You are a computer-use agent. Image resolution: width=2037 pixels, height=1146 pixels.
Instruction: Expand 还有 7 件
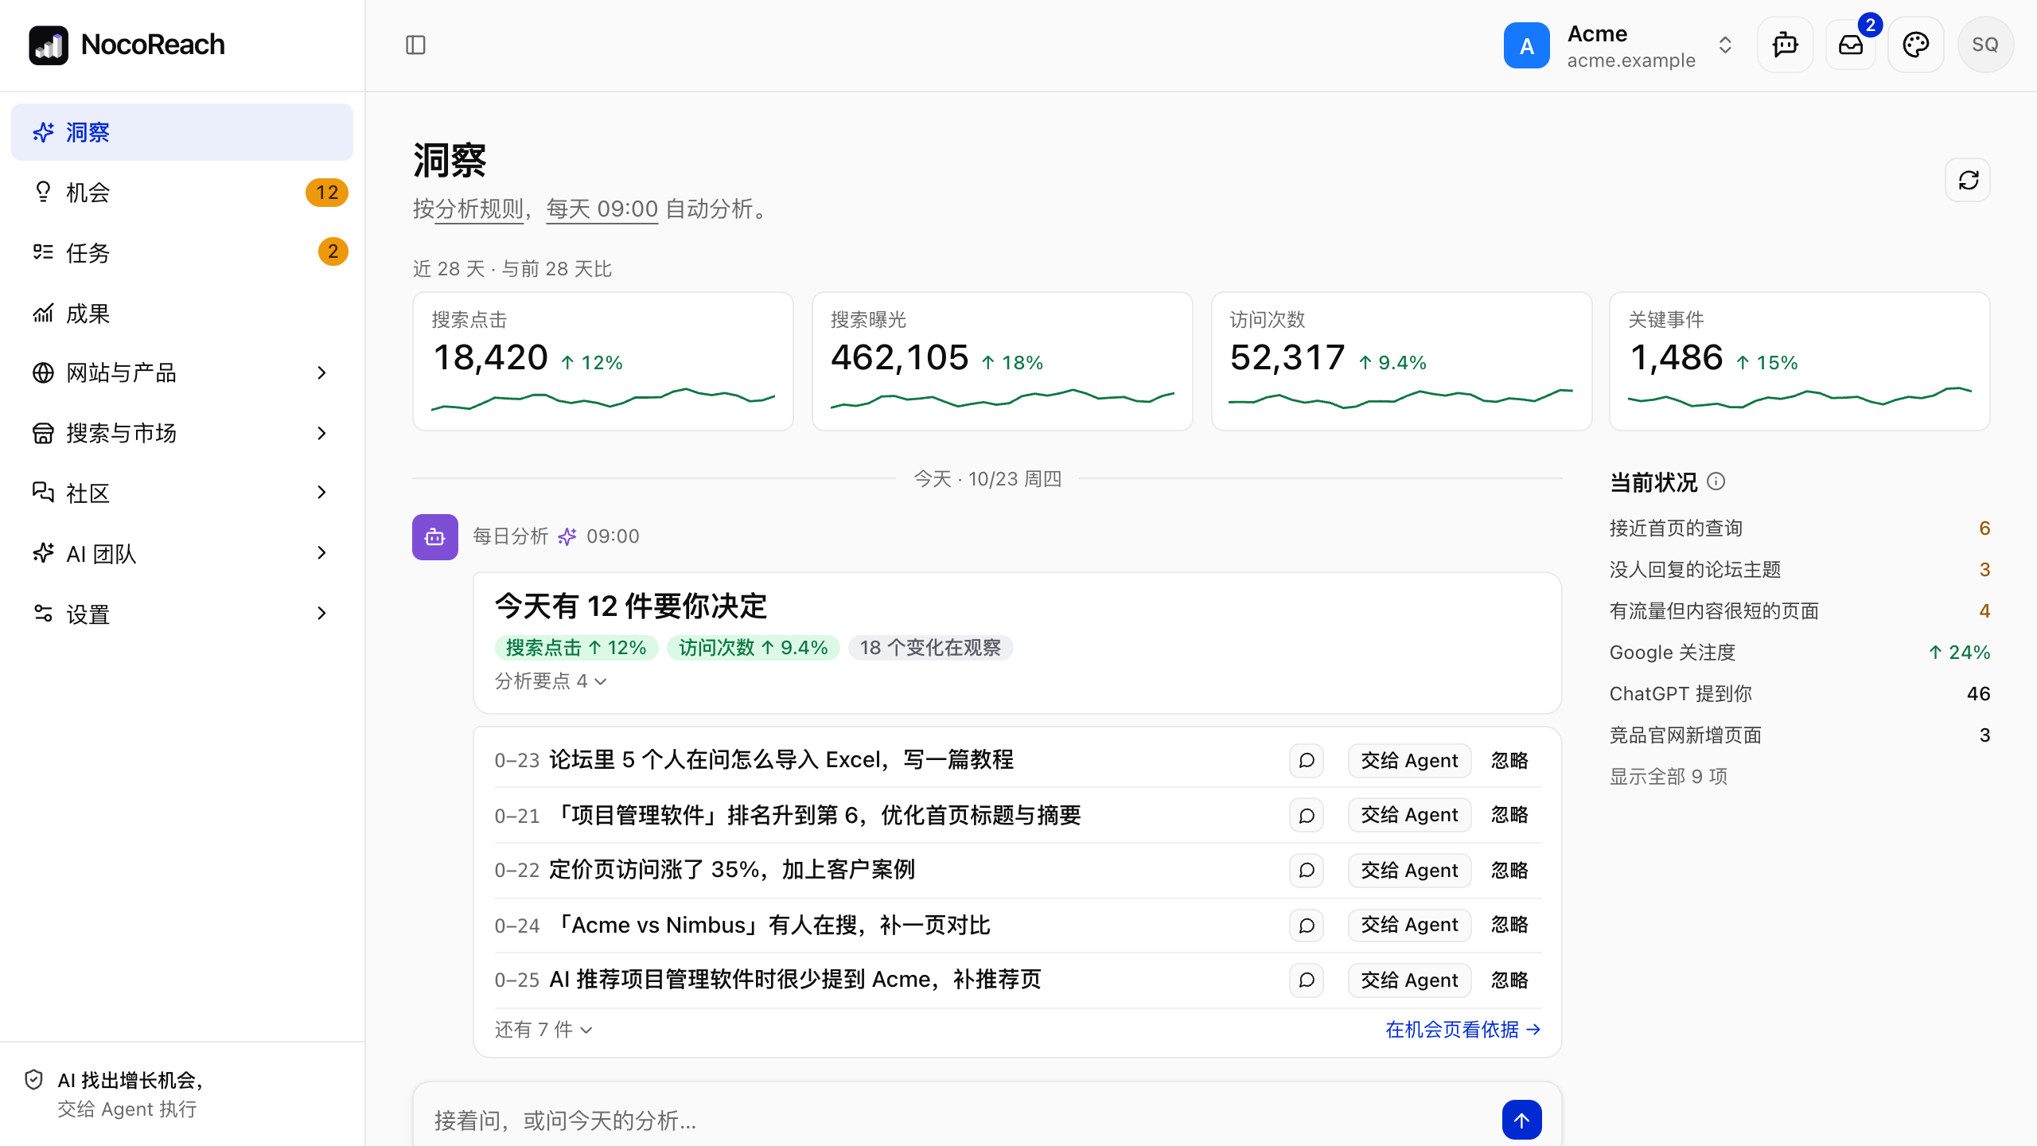(543, 1030)
